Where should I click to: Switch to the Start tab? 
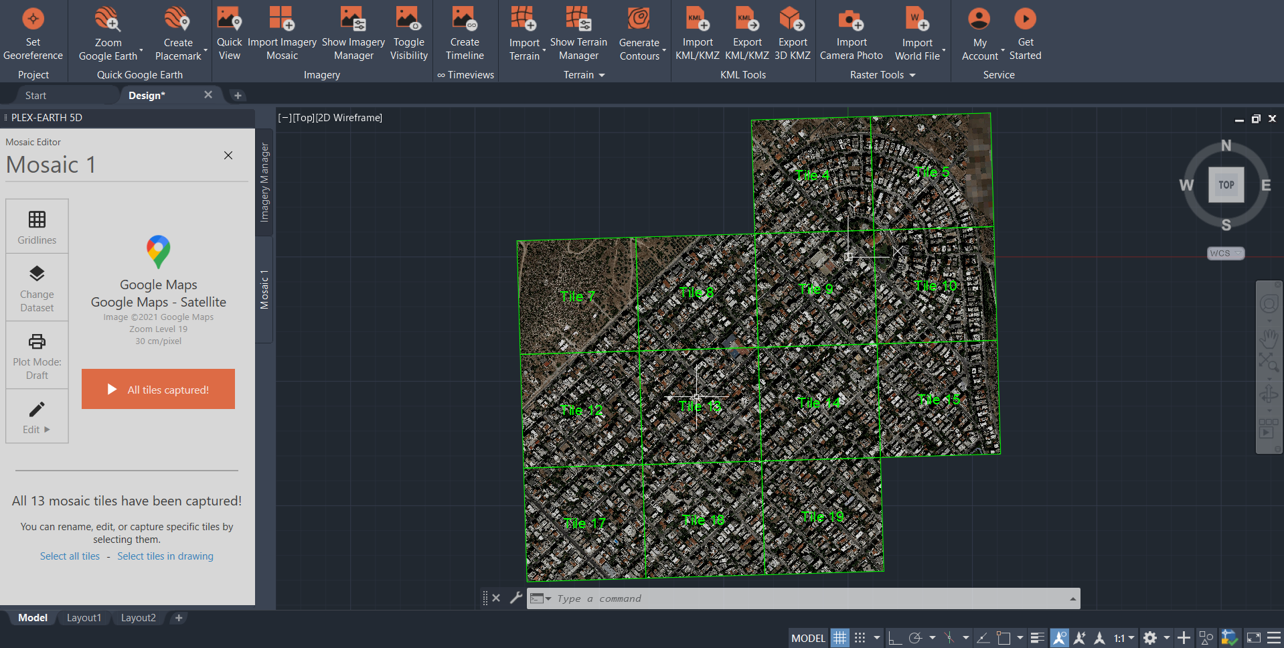(36, 96)
